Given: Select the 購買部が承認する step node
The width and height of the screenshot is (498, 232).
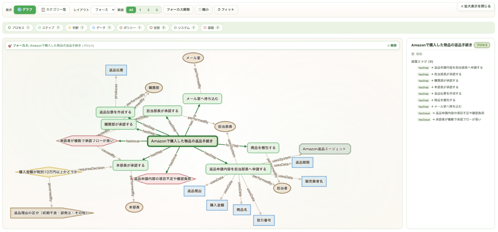Looking at the screenshot, I should pyautogui.click(x=119, y=124).
